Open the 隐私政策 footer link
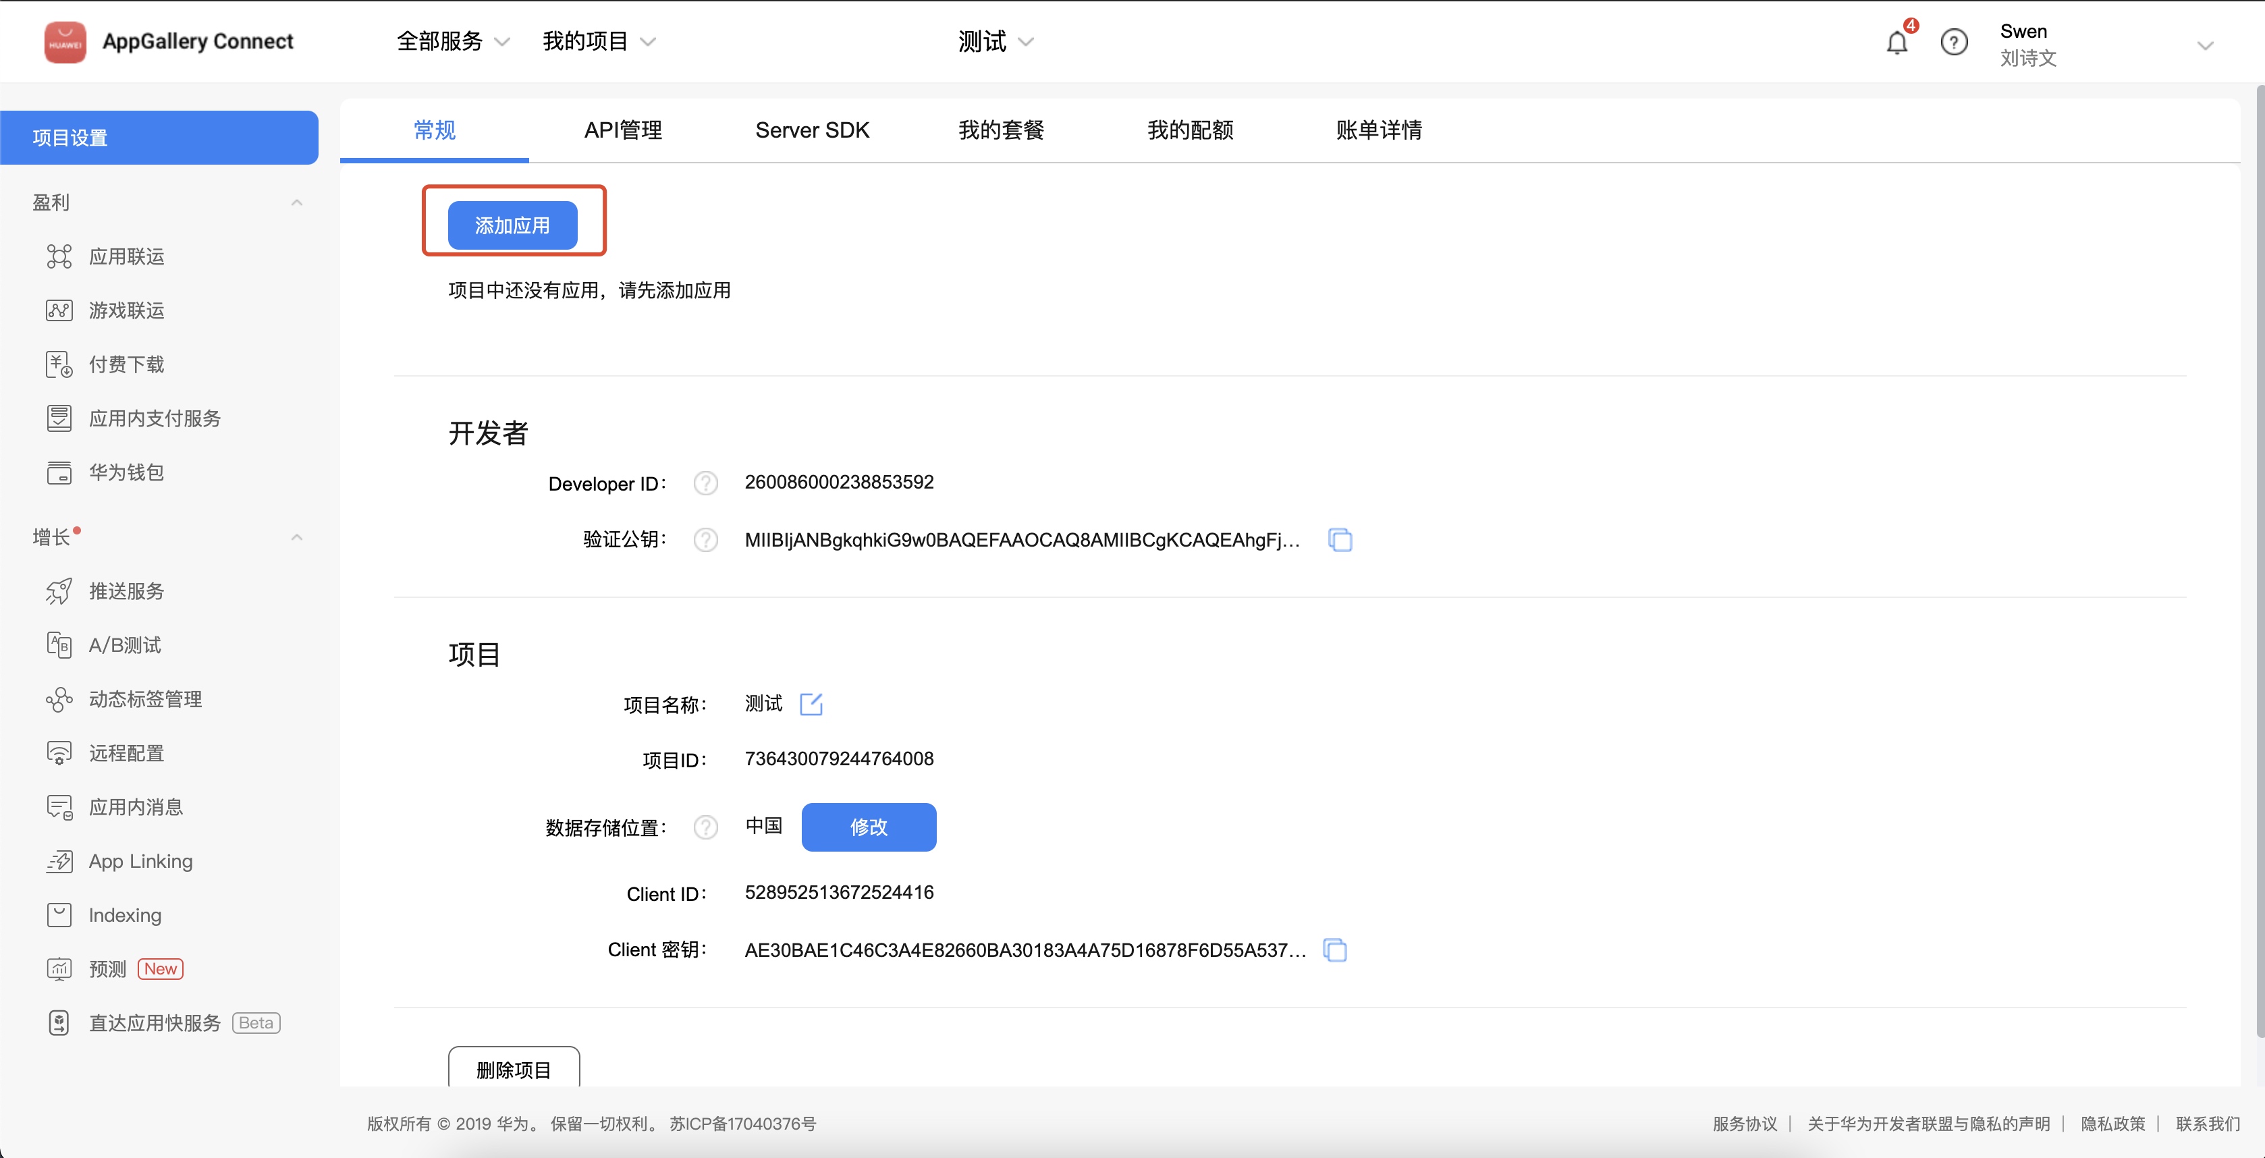The image size is (2265, 1158). point(2112,1124)
